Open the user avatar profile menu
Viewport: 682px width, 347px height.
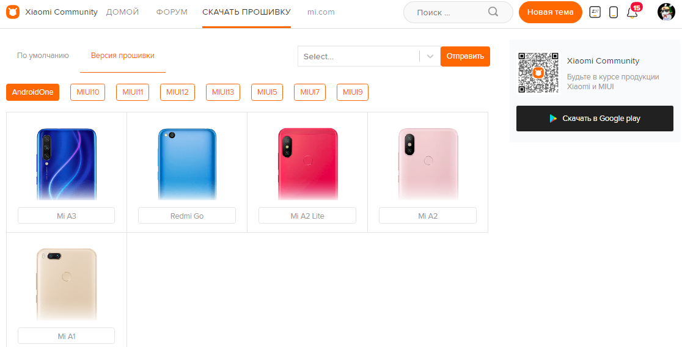click(x=666, y=12)
